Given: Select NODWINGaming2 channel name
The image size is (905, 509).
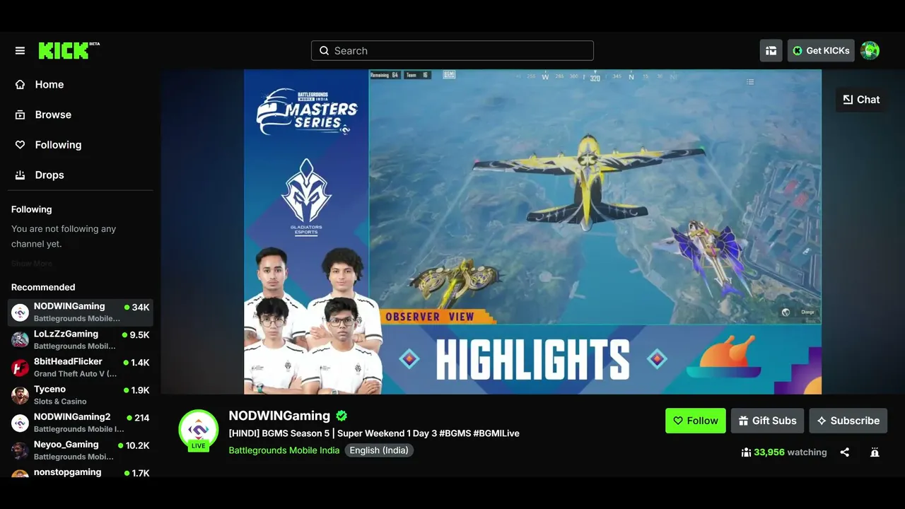Looking at the screenshot, I should coord(72,416).
